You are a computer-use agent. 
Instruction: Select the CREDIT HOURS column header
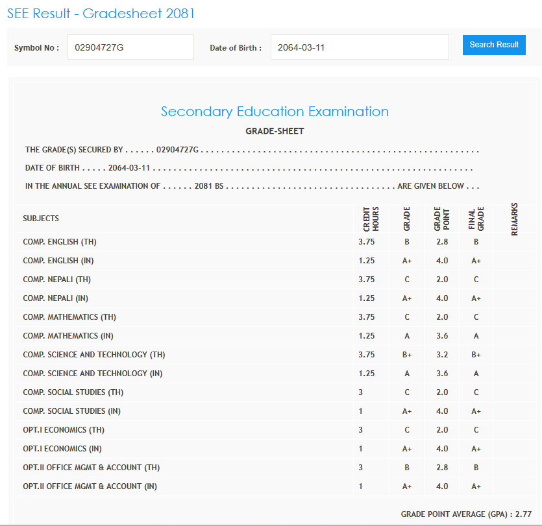pyautogui.click(x=371, y=219)
